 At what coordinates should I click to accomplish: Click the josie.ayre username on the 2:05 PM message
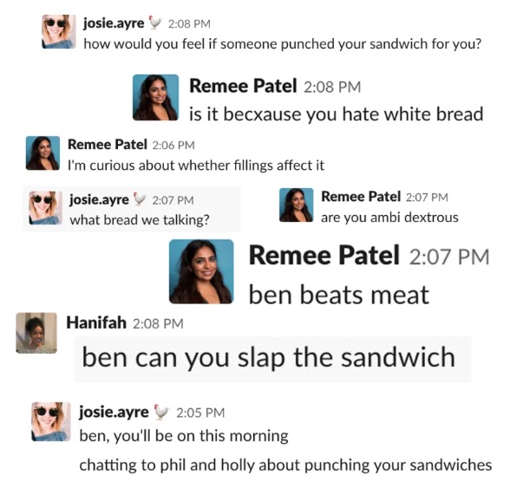tap(114, 413)
